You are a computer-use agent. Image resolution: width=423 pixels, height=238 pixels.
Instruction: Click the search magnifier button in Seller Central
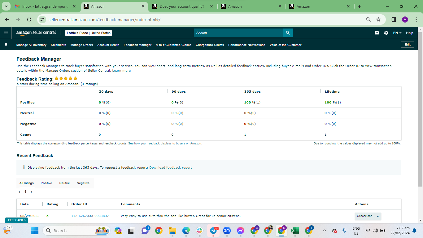pos(288,33)
